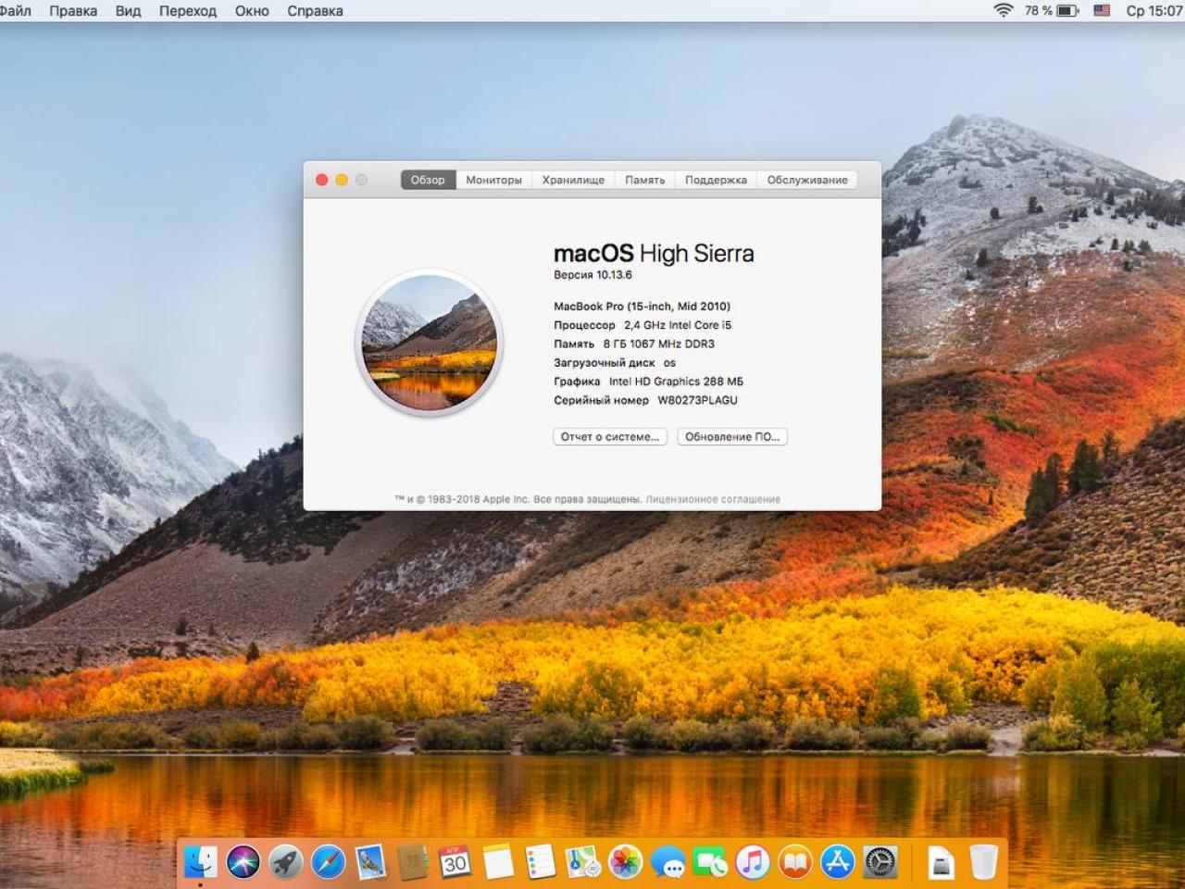1185x889 pixels.
Task: Open Maps icon in Dock
Action: 583,862
